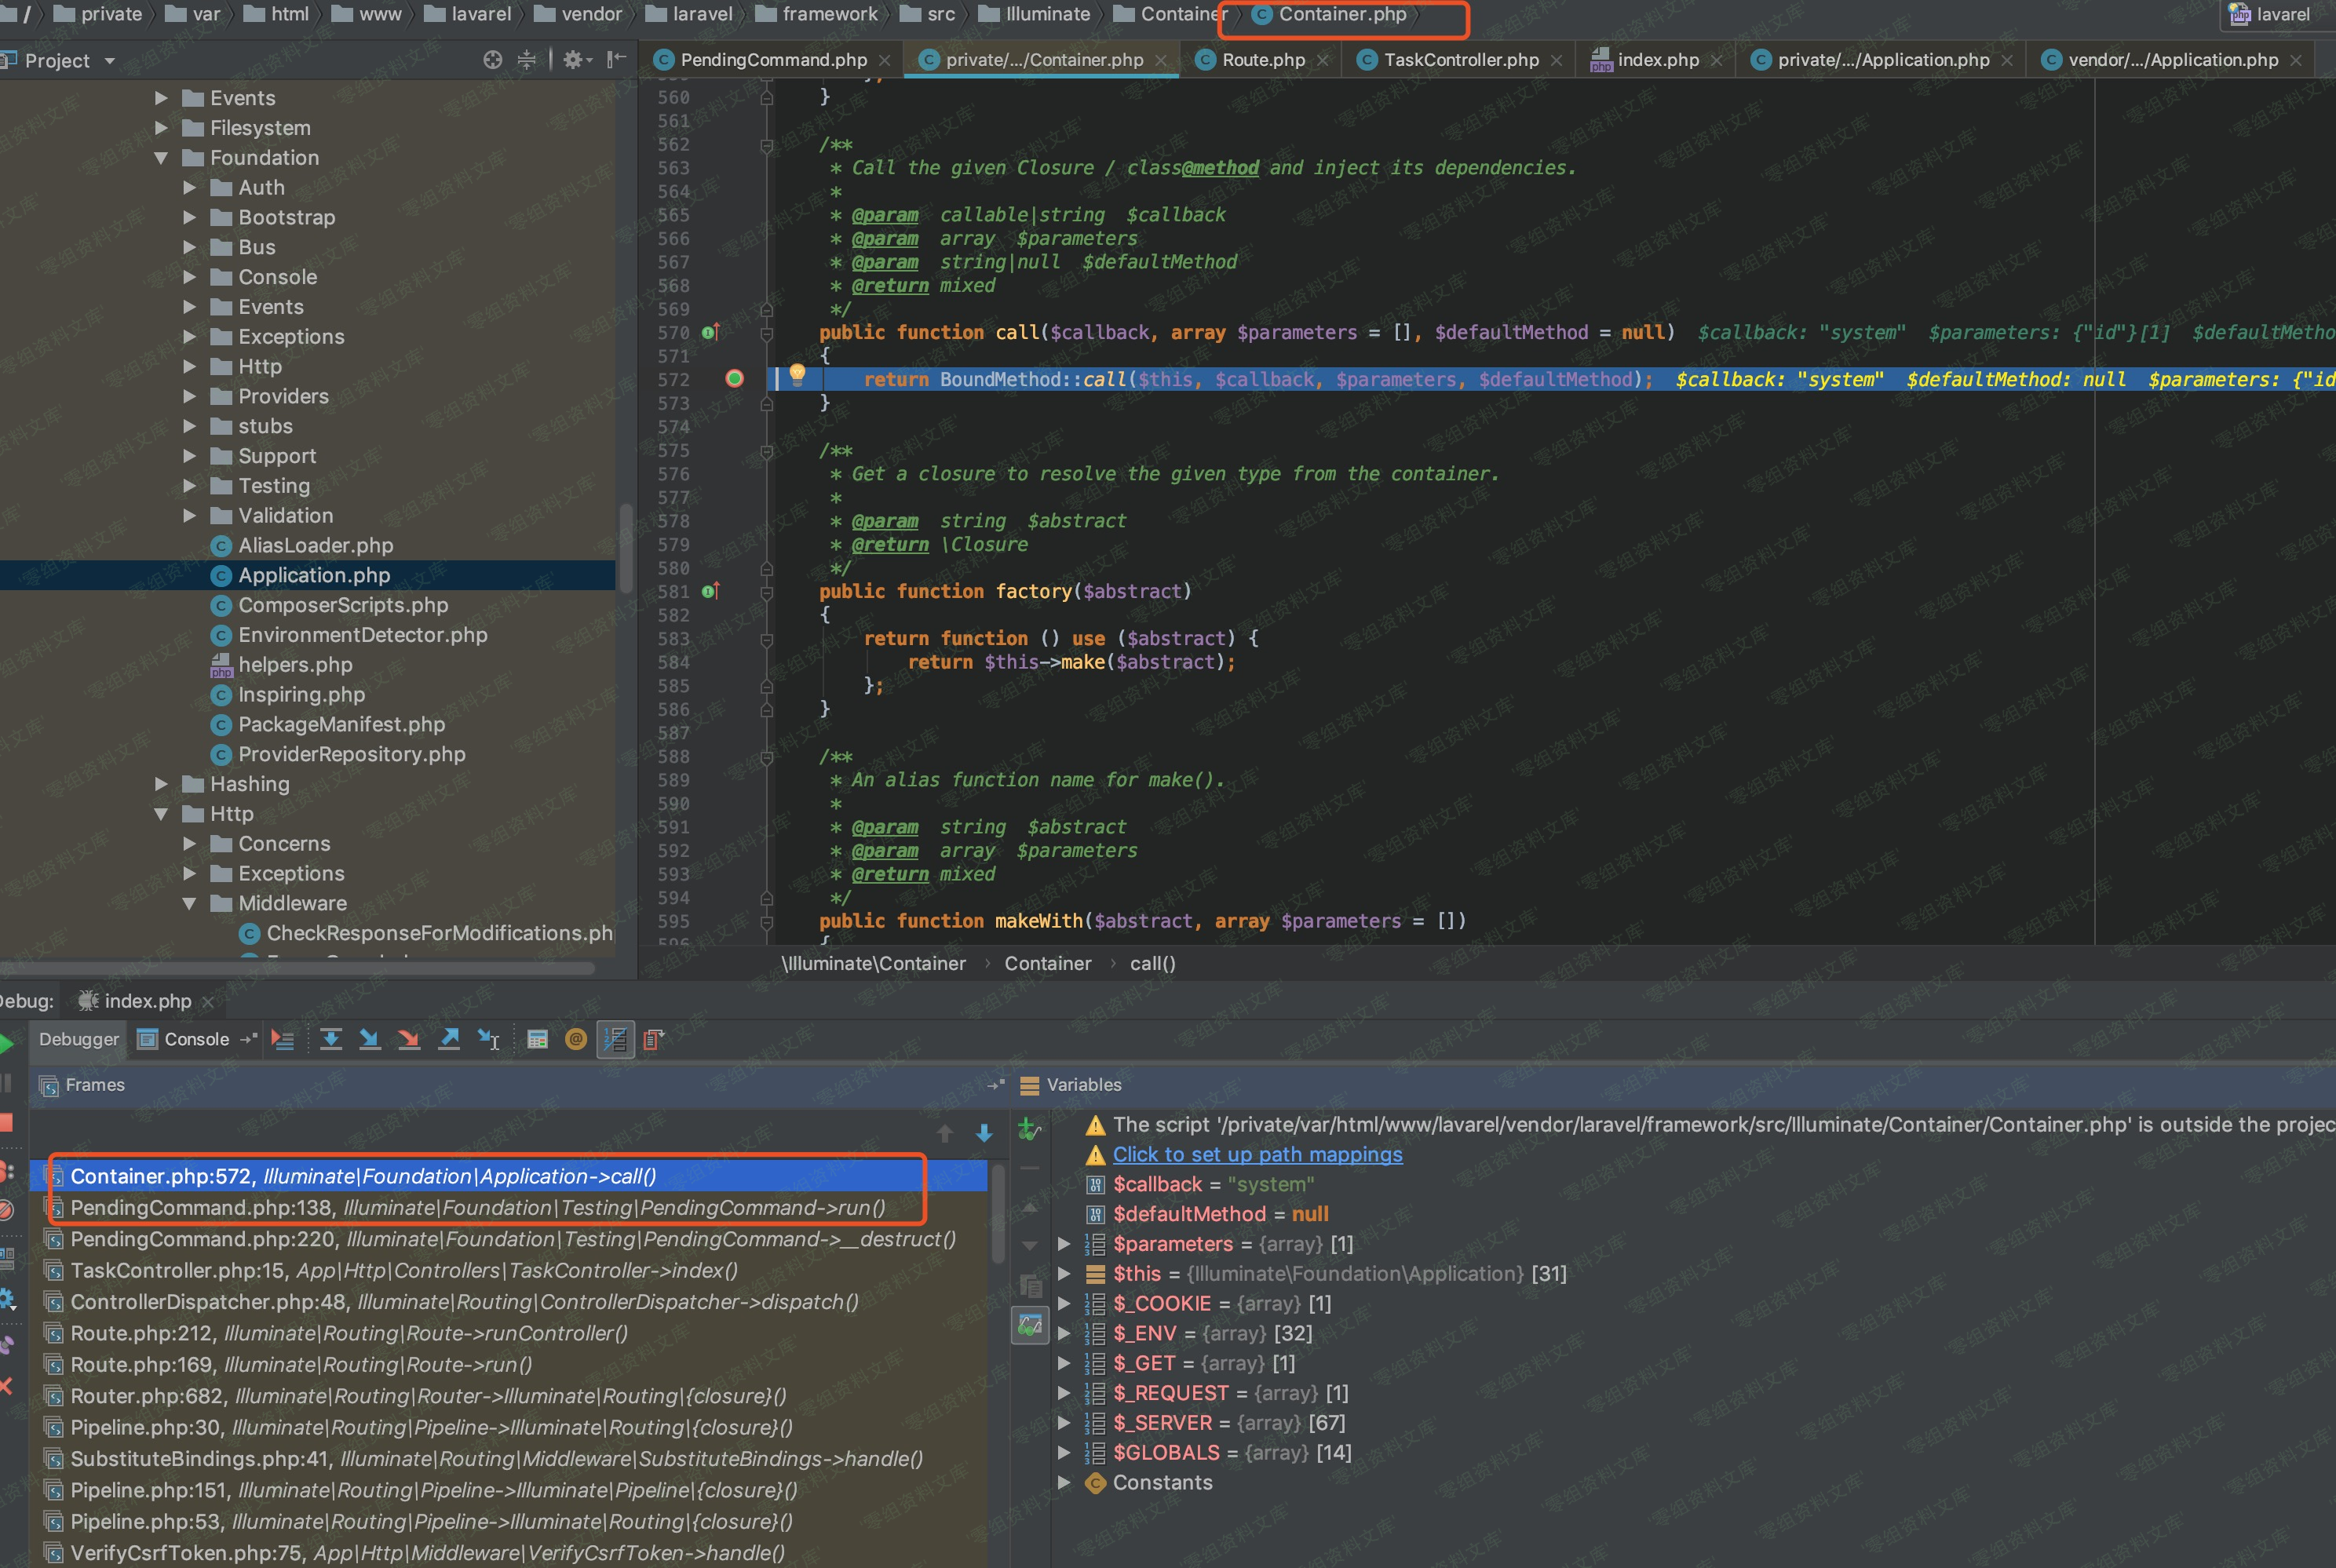This screenshot has height=1568, width=2336.
Task: Click the Run to Cursor icon
Action: 488,1040
